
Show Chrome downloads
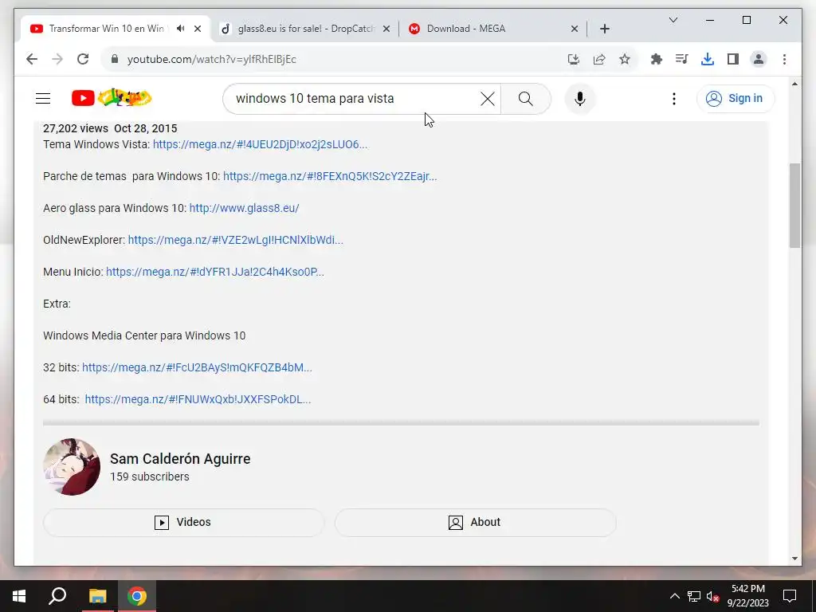click(708, 59)
